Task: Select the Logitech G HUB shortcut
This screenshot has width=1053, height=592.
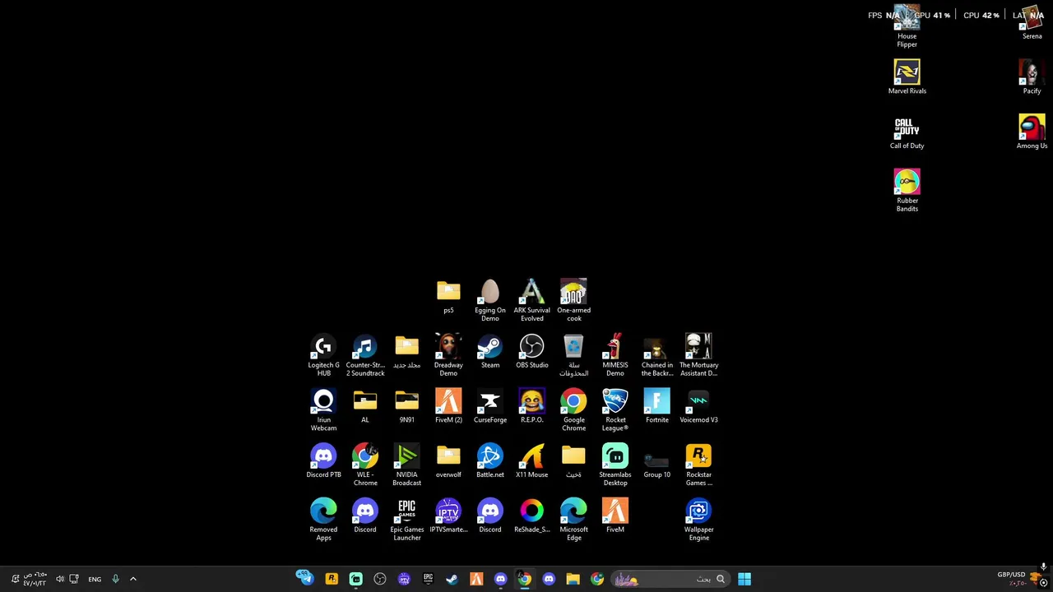Action: pos(323,355)
